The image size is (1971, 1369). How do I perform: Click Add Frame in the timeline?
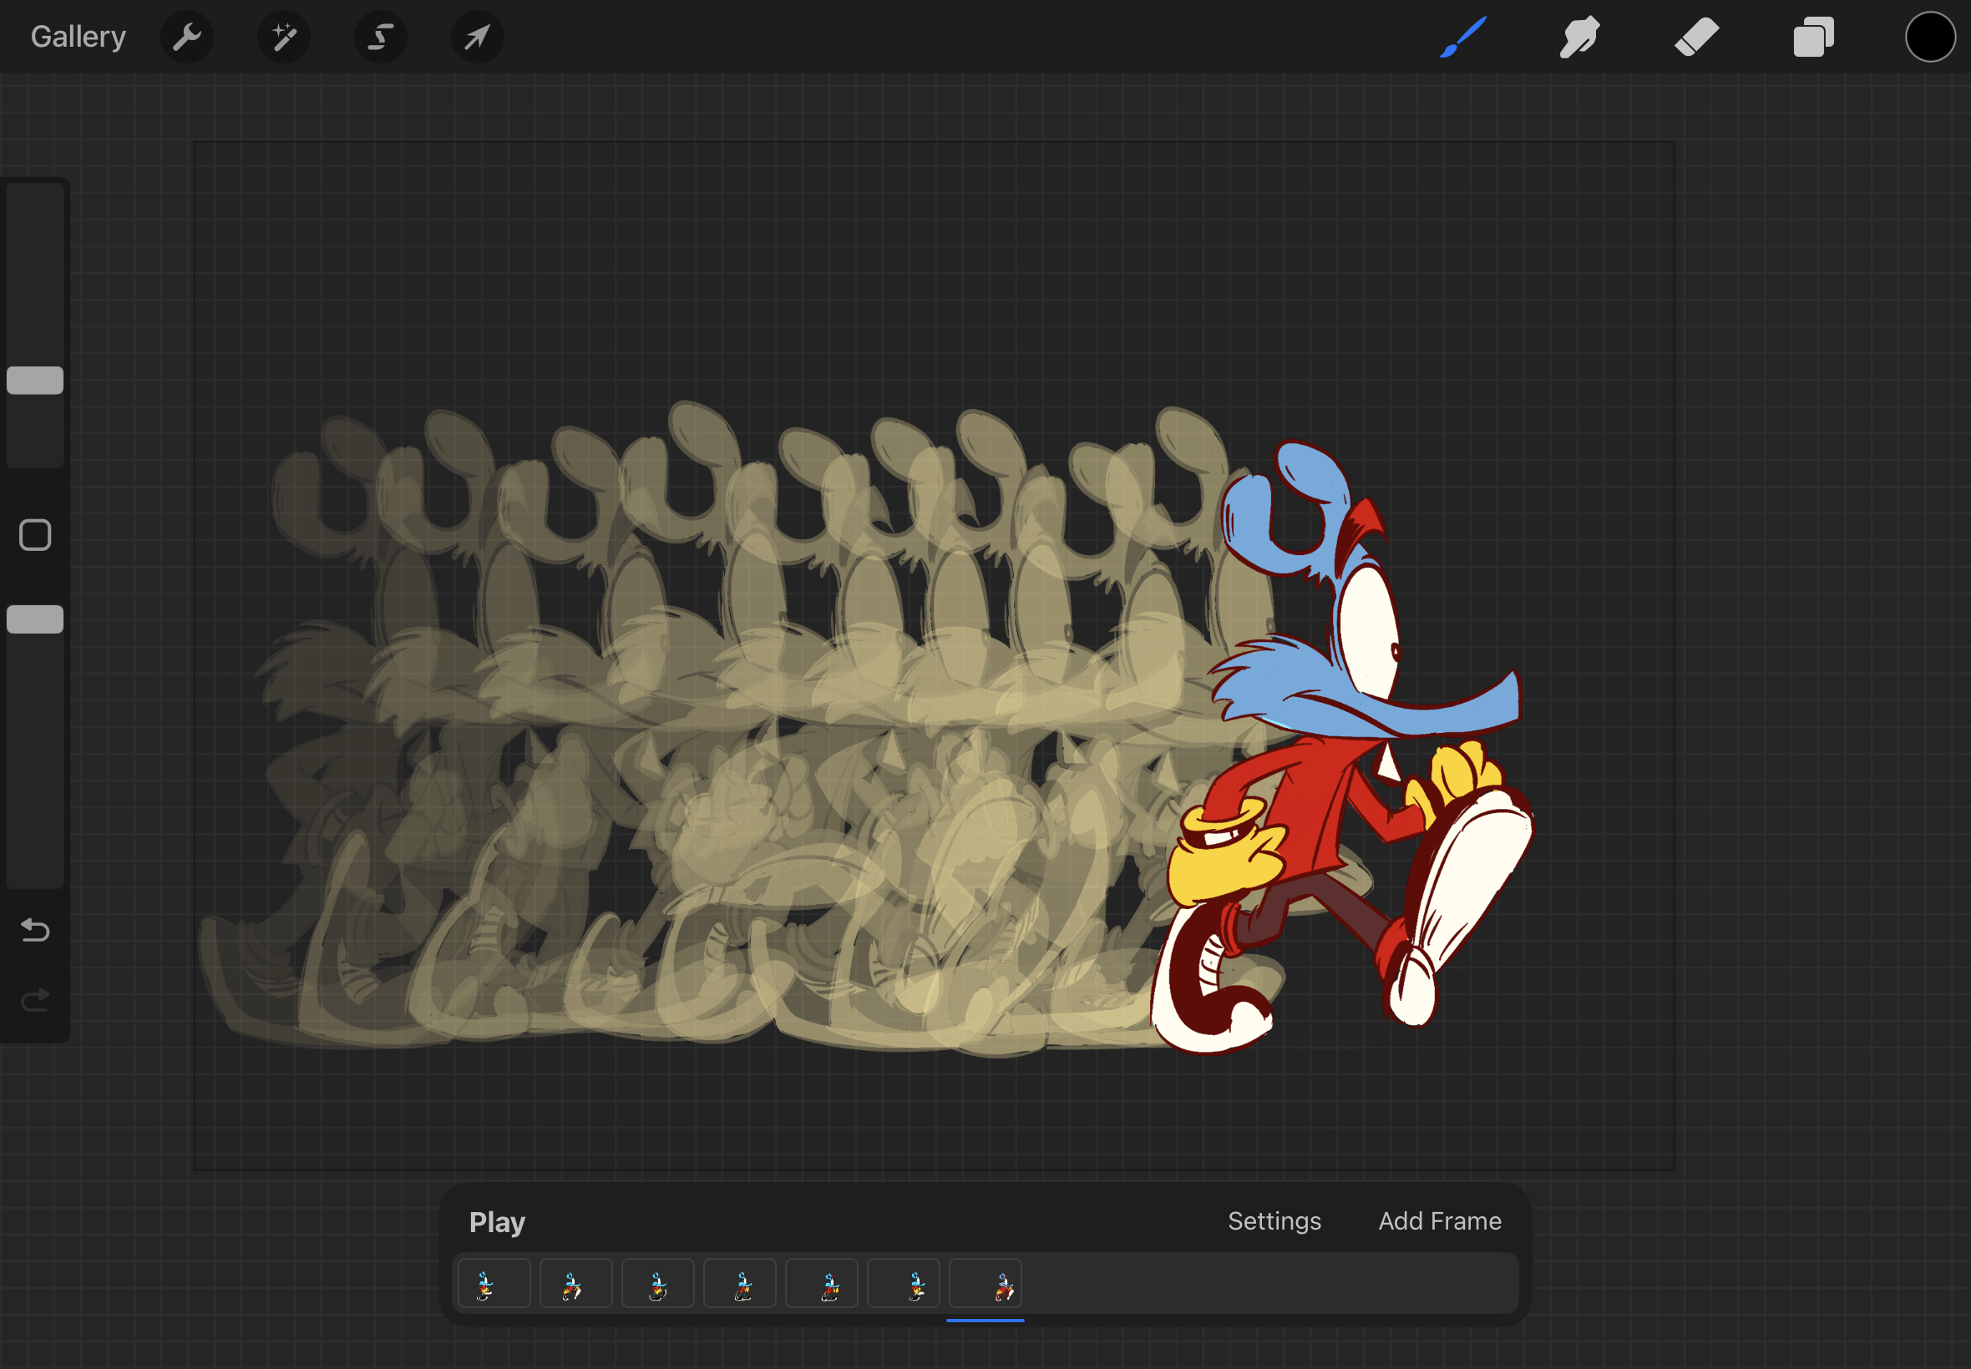pyautogui.click(x=1439, y=1220)
